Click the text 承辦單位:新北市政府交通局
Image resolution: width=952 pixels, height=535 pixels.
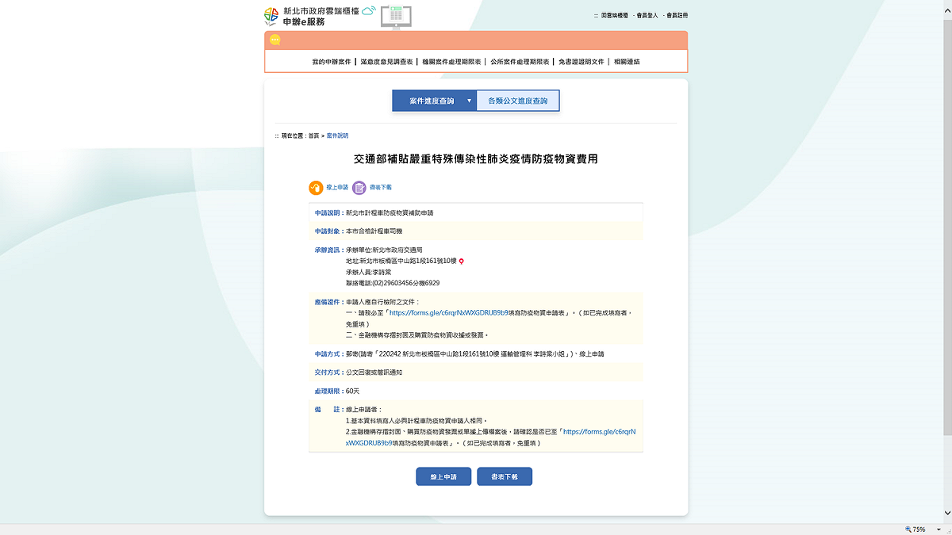click(x=385, y=250)
